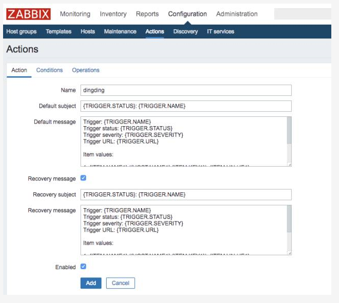
Task: Click the ZABBIX logo
Action: [28, 14]
